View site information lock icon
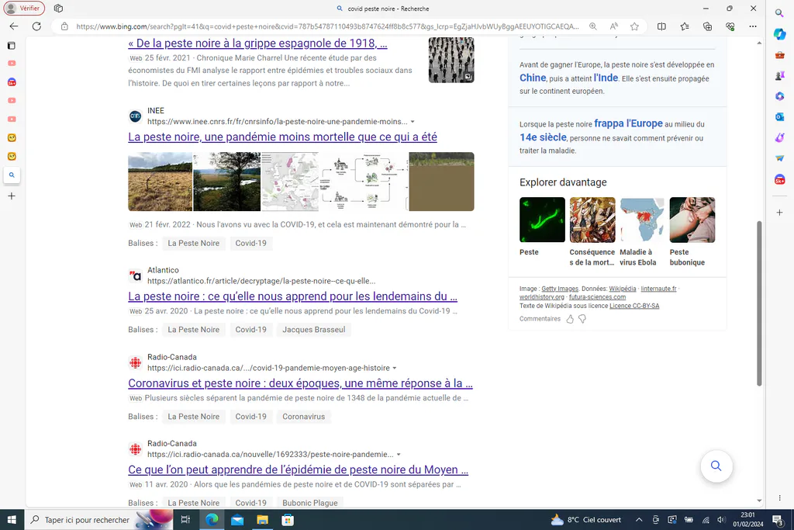794x530 pixels. (x=64, y=26)
